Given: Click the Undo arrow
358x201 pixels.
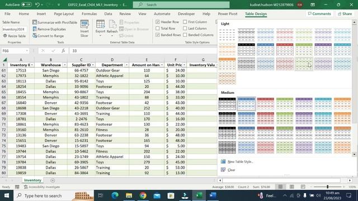Looking at the screenshot, I should coord(37,4).
